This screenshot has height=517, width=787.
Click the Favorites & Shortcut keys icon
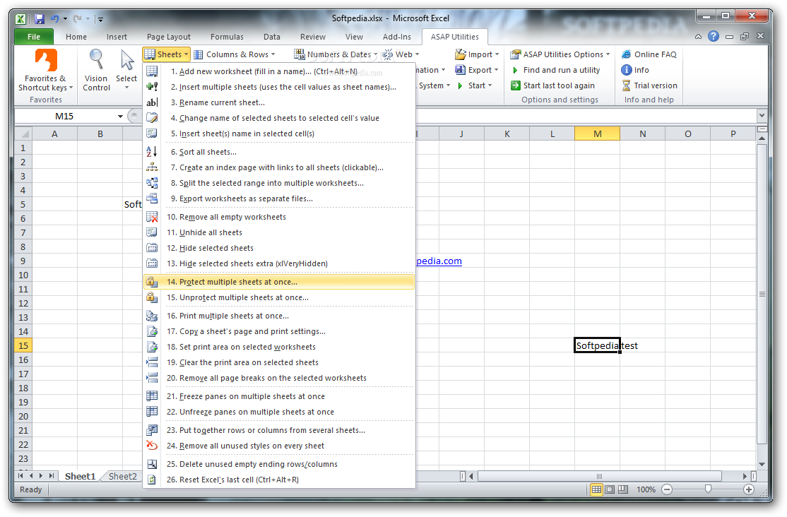(x=46, y=60)
